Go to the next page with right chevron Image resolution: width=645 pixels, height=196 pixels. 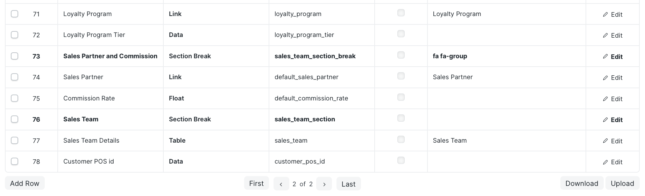pos(324,184)
